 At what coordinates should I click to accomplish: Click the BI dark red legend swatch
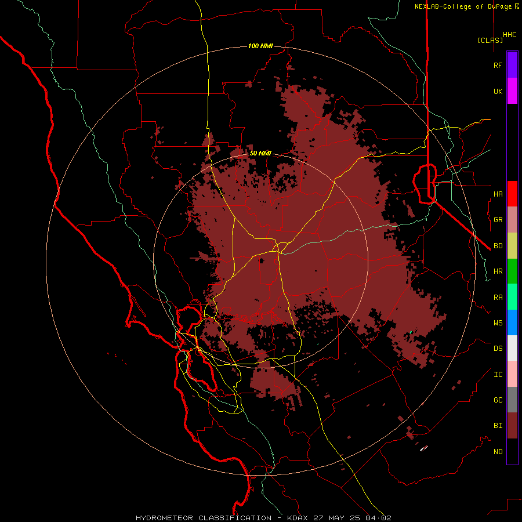(x=512, y=426)
